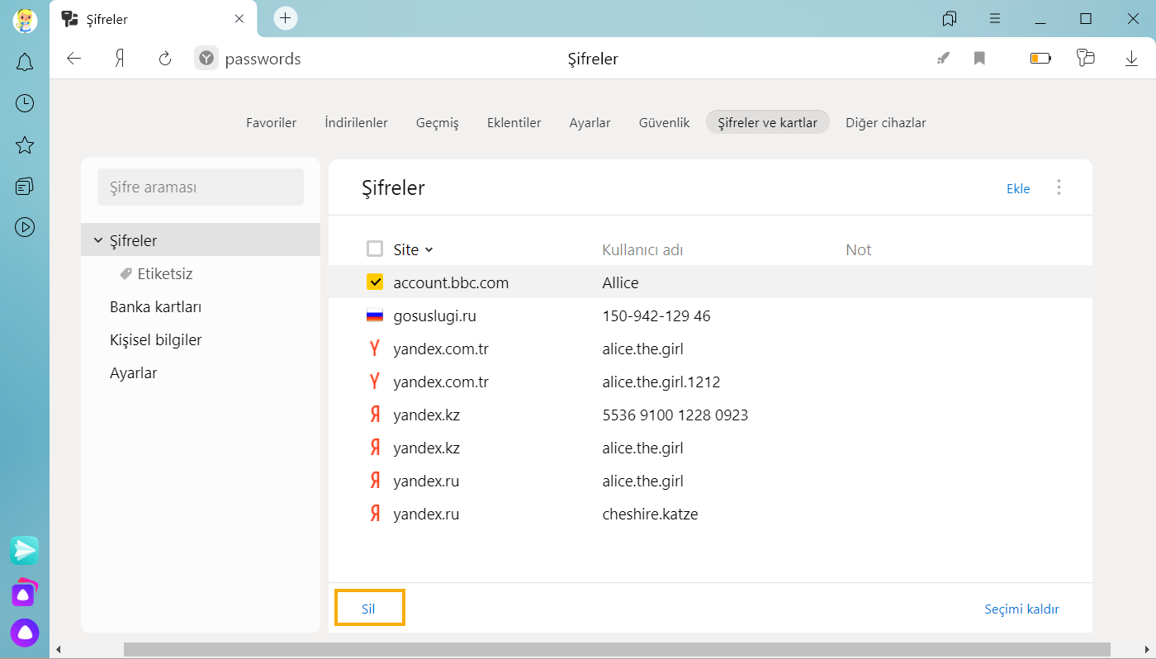
Task: Focus the Şifre araması search field
Action: click(x=201, y=187)
